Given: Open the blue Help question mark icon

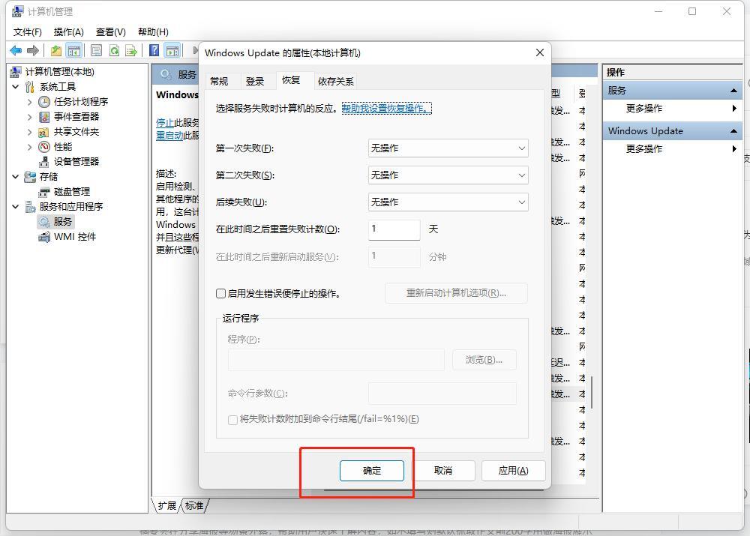Looking at the screenshot, I should [154, 50].
